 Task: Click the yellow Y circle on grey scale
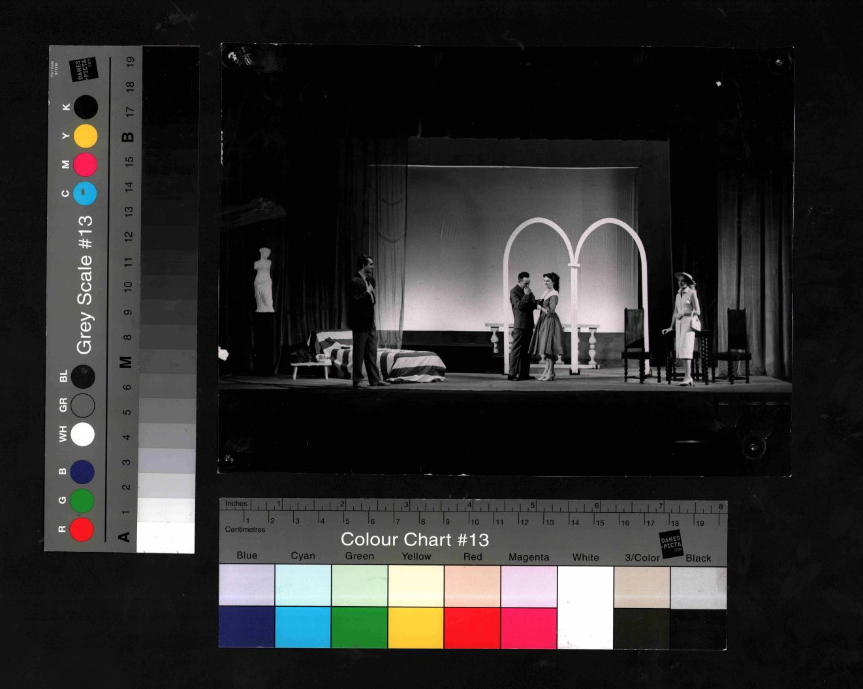(86, 136)
